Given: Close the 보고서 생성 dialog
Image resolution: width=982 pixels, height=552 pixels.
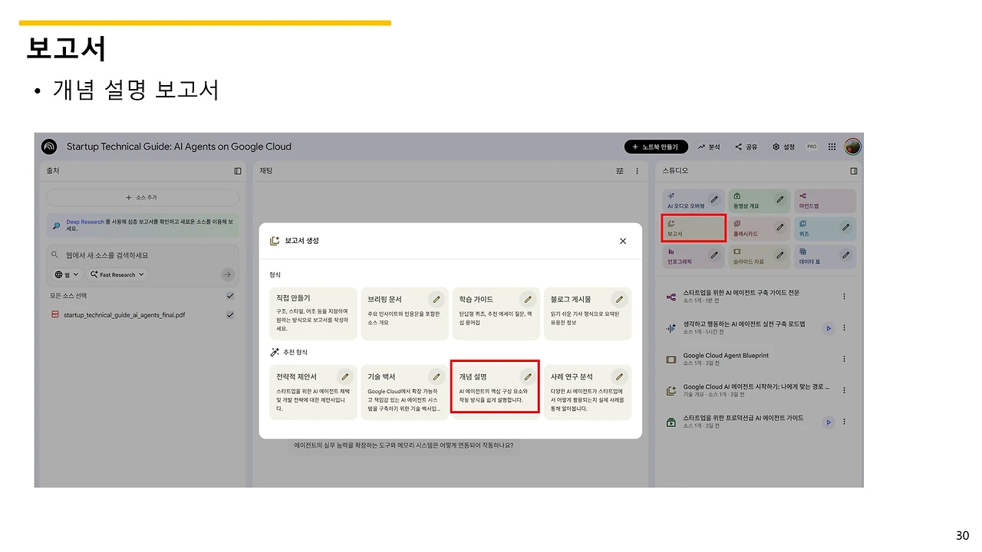Looking at the screenshot, I should click(623, 241).
